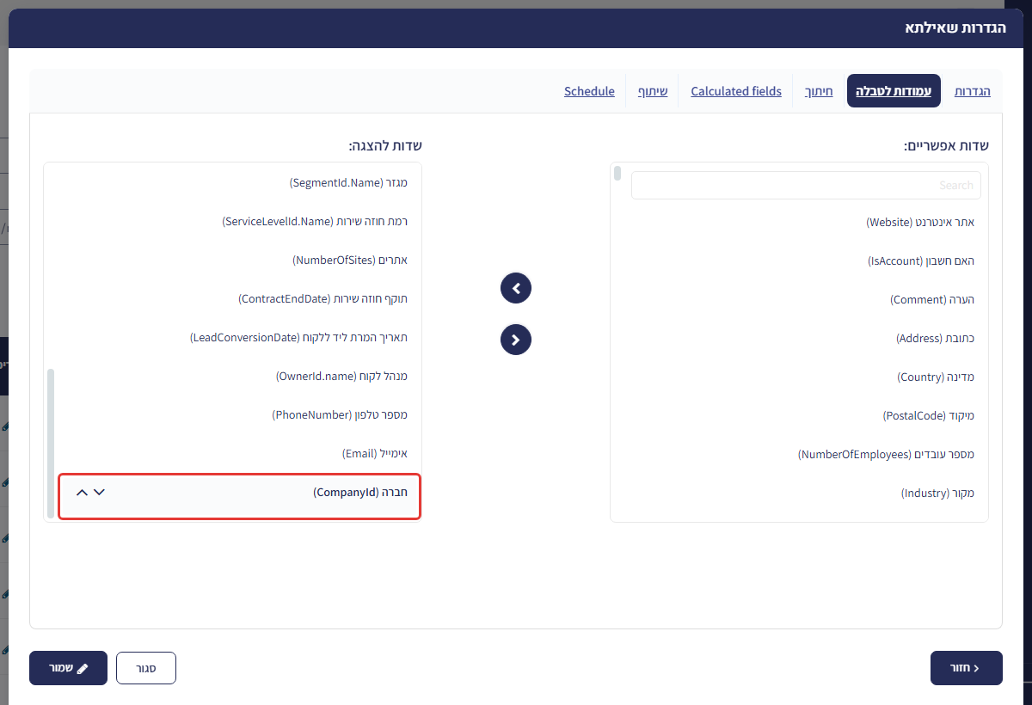
Task: Click the חזור back button
Action: point(967,668)
